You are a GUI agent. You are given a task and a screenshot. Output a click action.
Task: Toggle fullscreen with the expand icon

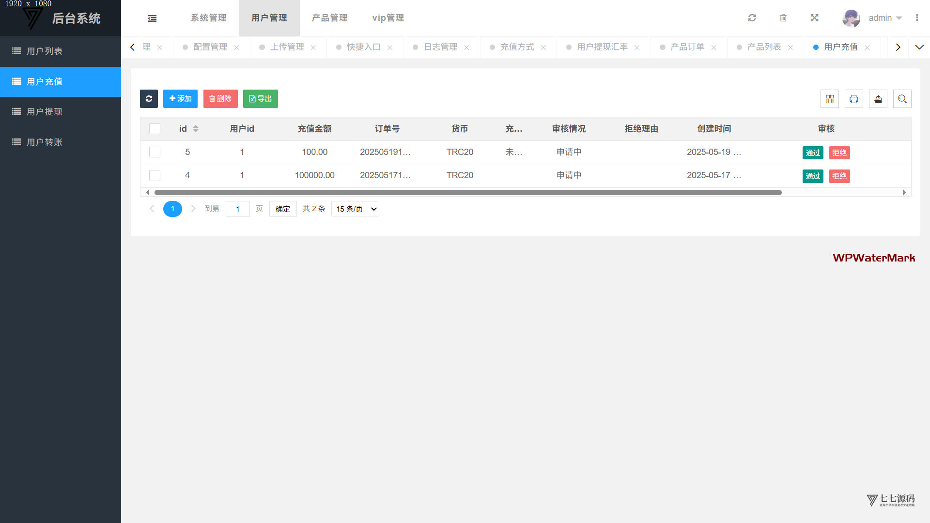pos(814,18)
